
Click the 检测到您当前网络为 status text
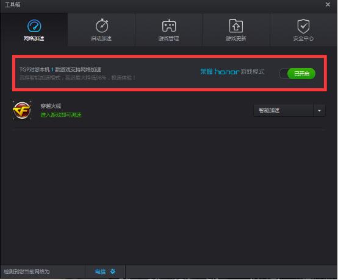26,271
